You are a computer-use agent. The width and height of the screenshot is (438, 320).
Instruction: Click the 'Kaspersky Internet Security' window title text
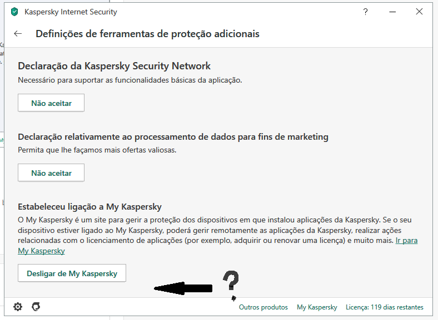coord(71,12)
